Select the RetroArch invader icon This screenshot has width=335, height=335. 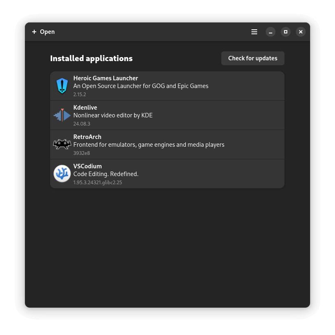pyautogui.click(x=62, y=144)
